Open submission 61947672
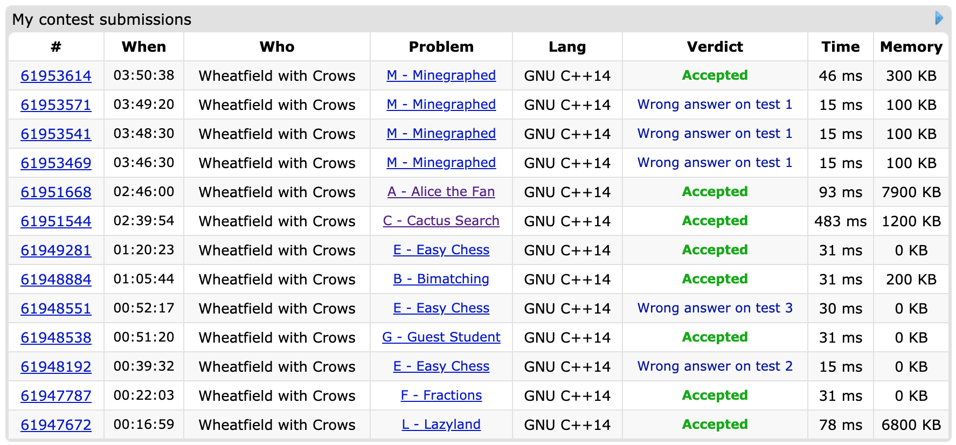956x445 pixels. (x=56, y=425)
